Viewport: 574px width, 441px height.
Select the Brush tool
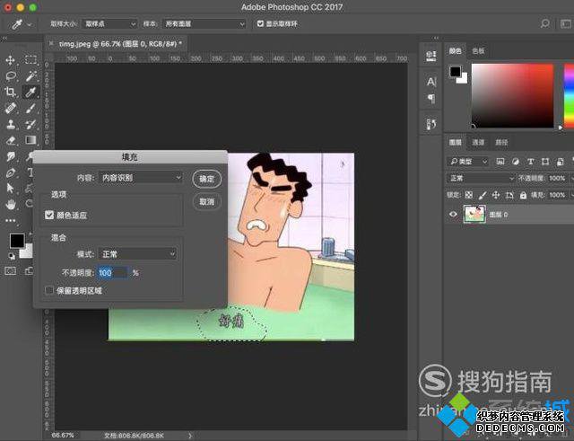pyautogui.click(x=30, y=108)
